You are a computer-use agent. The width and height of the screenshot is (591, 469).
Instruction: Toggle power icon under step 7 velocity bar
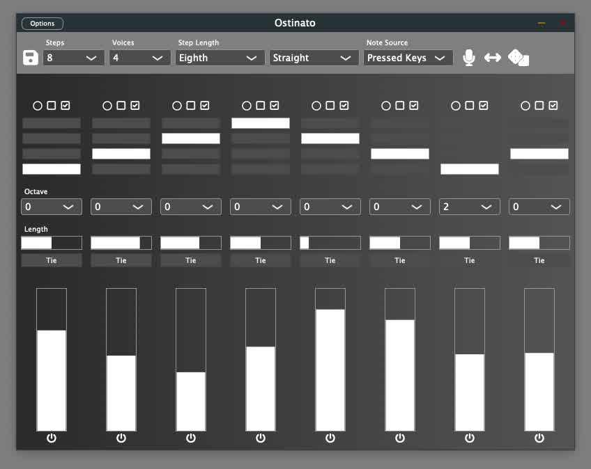(470, 438)
